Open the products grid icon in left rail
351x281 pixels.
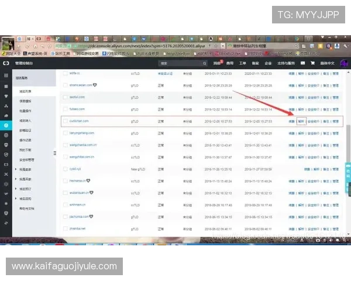click(6, 75)
